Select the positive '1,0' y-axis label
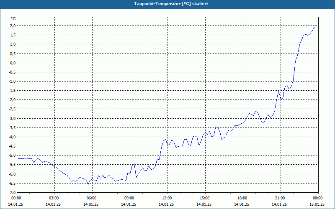 [x=13, y=44]
